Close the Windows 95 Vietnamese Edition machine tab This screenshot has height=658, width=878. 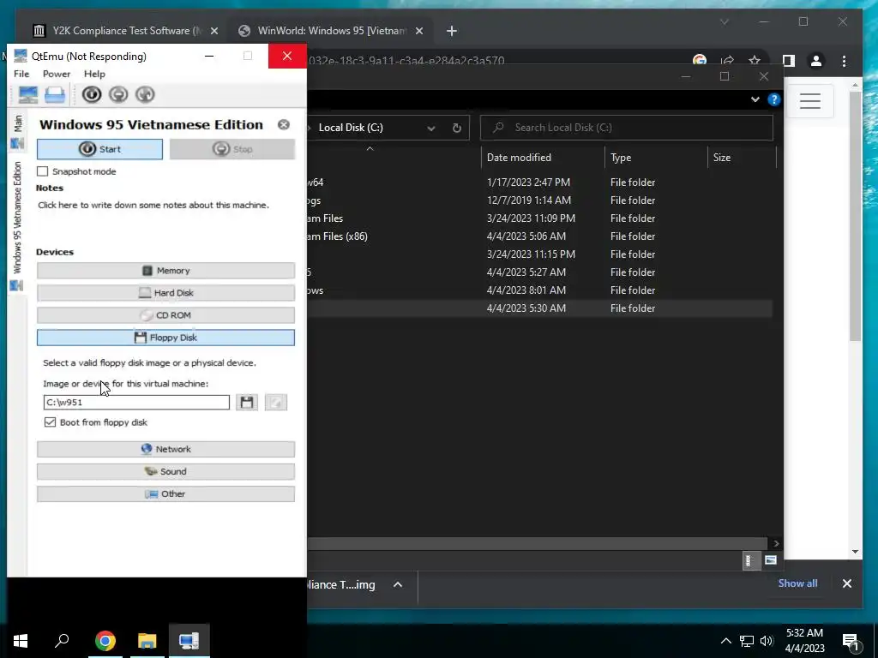(x=284, y=124)
